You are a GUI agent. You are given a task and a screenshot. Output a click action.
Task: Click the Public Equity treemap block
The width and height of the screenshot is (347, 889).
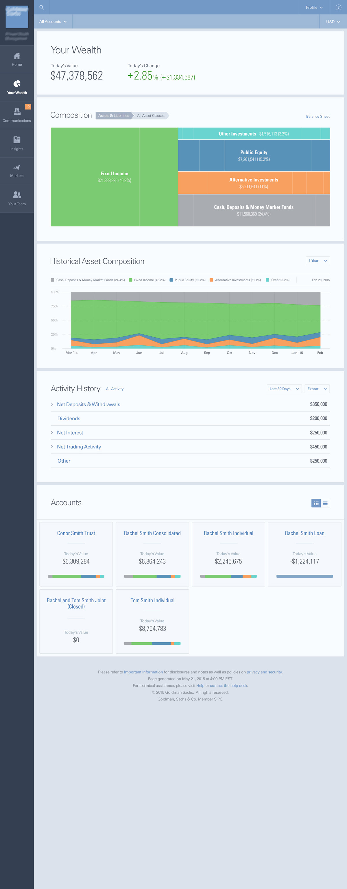254,155
